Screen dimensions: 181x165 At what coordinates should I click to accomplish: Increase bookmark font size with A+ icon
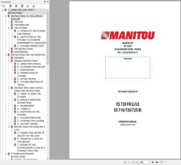tap(28, 6)
